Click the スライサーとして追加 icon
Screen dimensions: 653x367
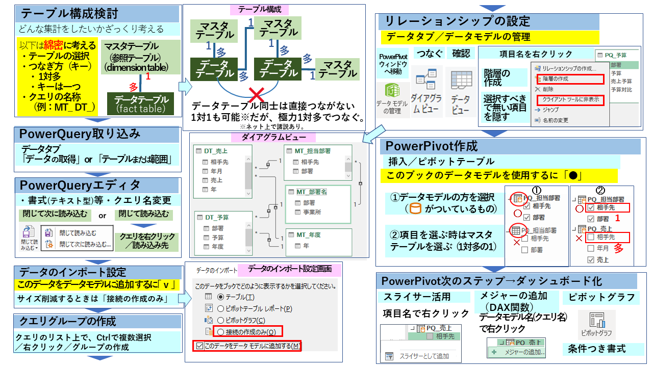(389, 356)
